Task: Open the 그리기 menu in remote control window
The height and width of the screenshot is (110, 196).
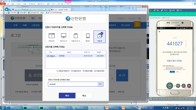Action: [164, 10]
